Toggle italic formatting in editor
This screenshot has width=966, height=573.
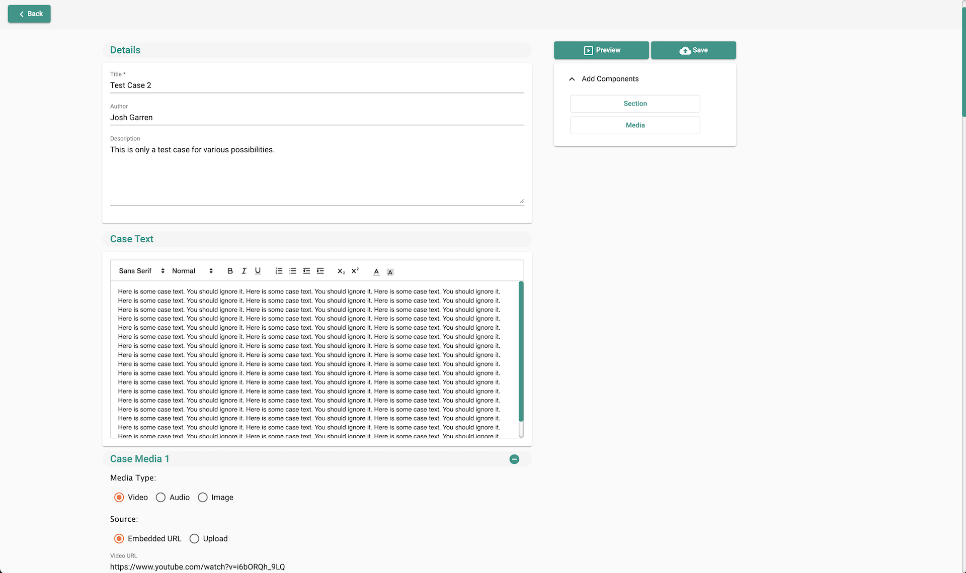coord(244,271)
